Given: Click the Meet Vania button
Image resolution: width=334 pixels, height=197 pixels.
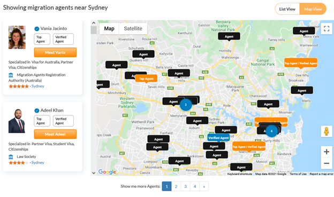Looking at the screenshot, I should 55,52.
